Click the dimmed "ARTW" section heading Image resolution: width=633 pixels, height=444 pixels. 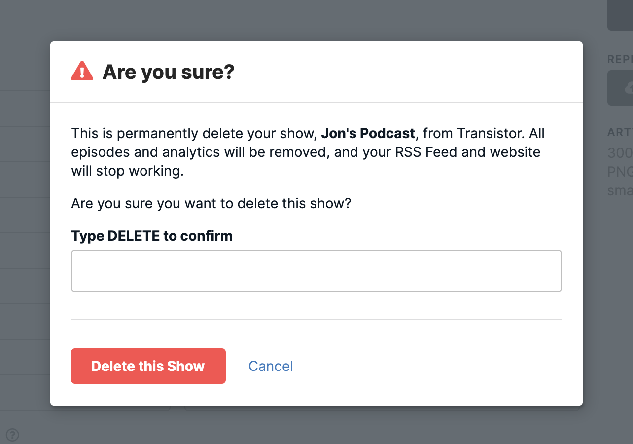(620, 132)
